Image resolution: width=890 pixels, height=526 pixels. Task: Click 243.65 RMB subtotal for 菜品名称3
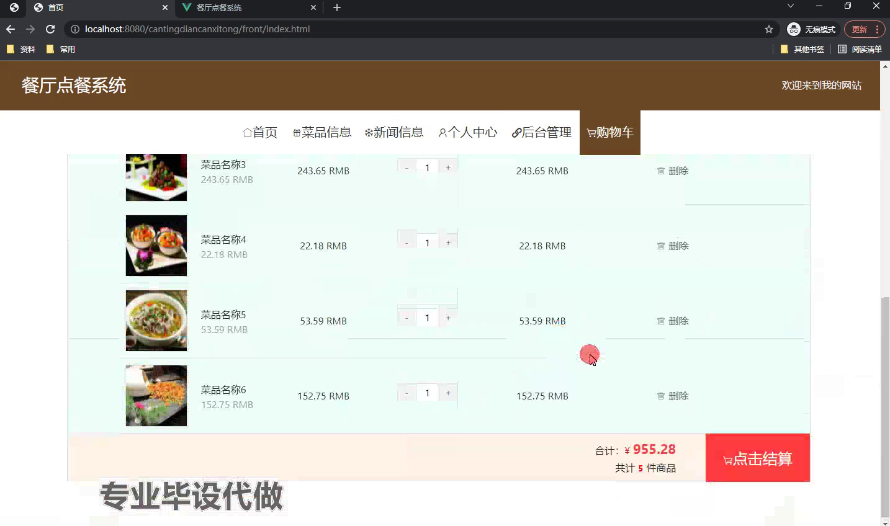[542, 171]
